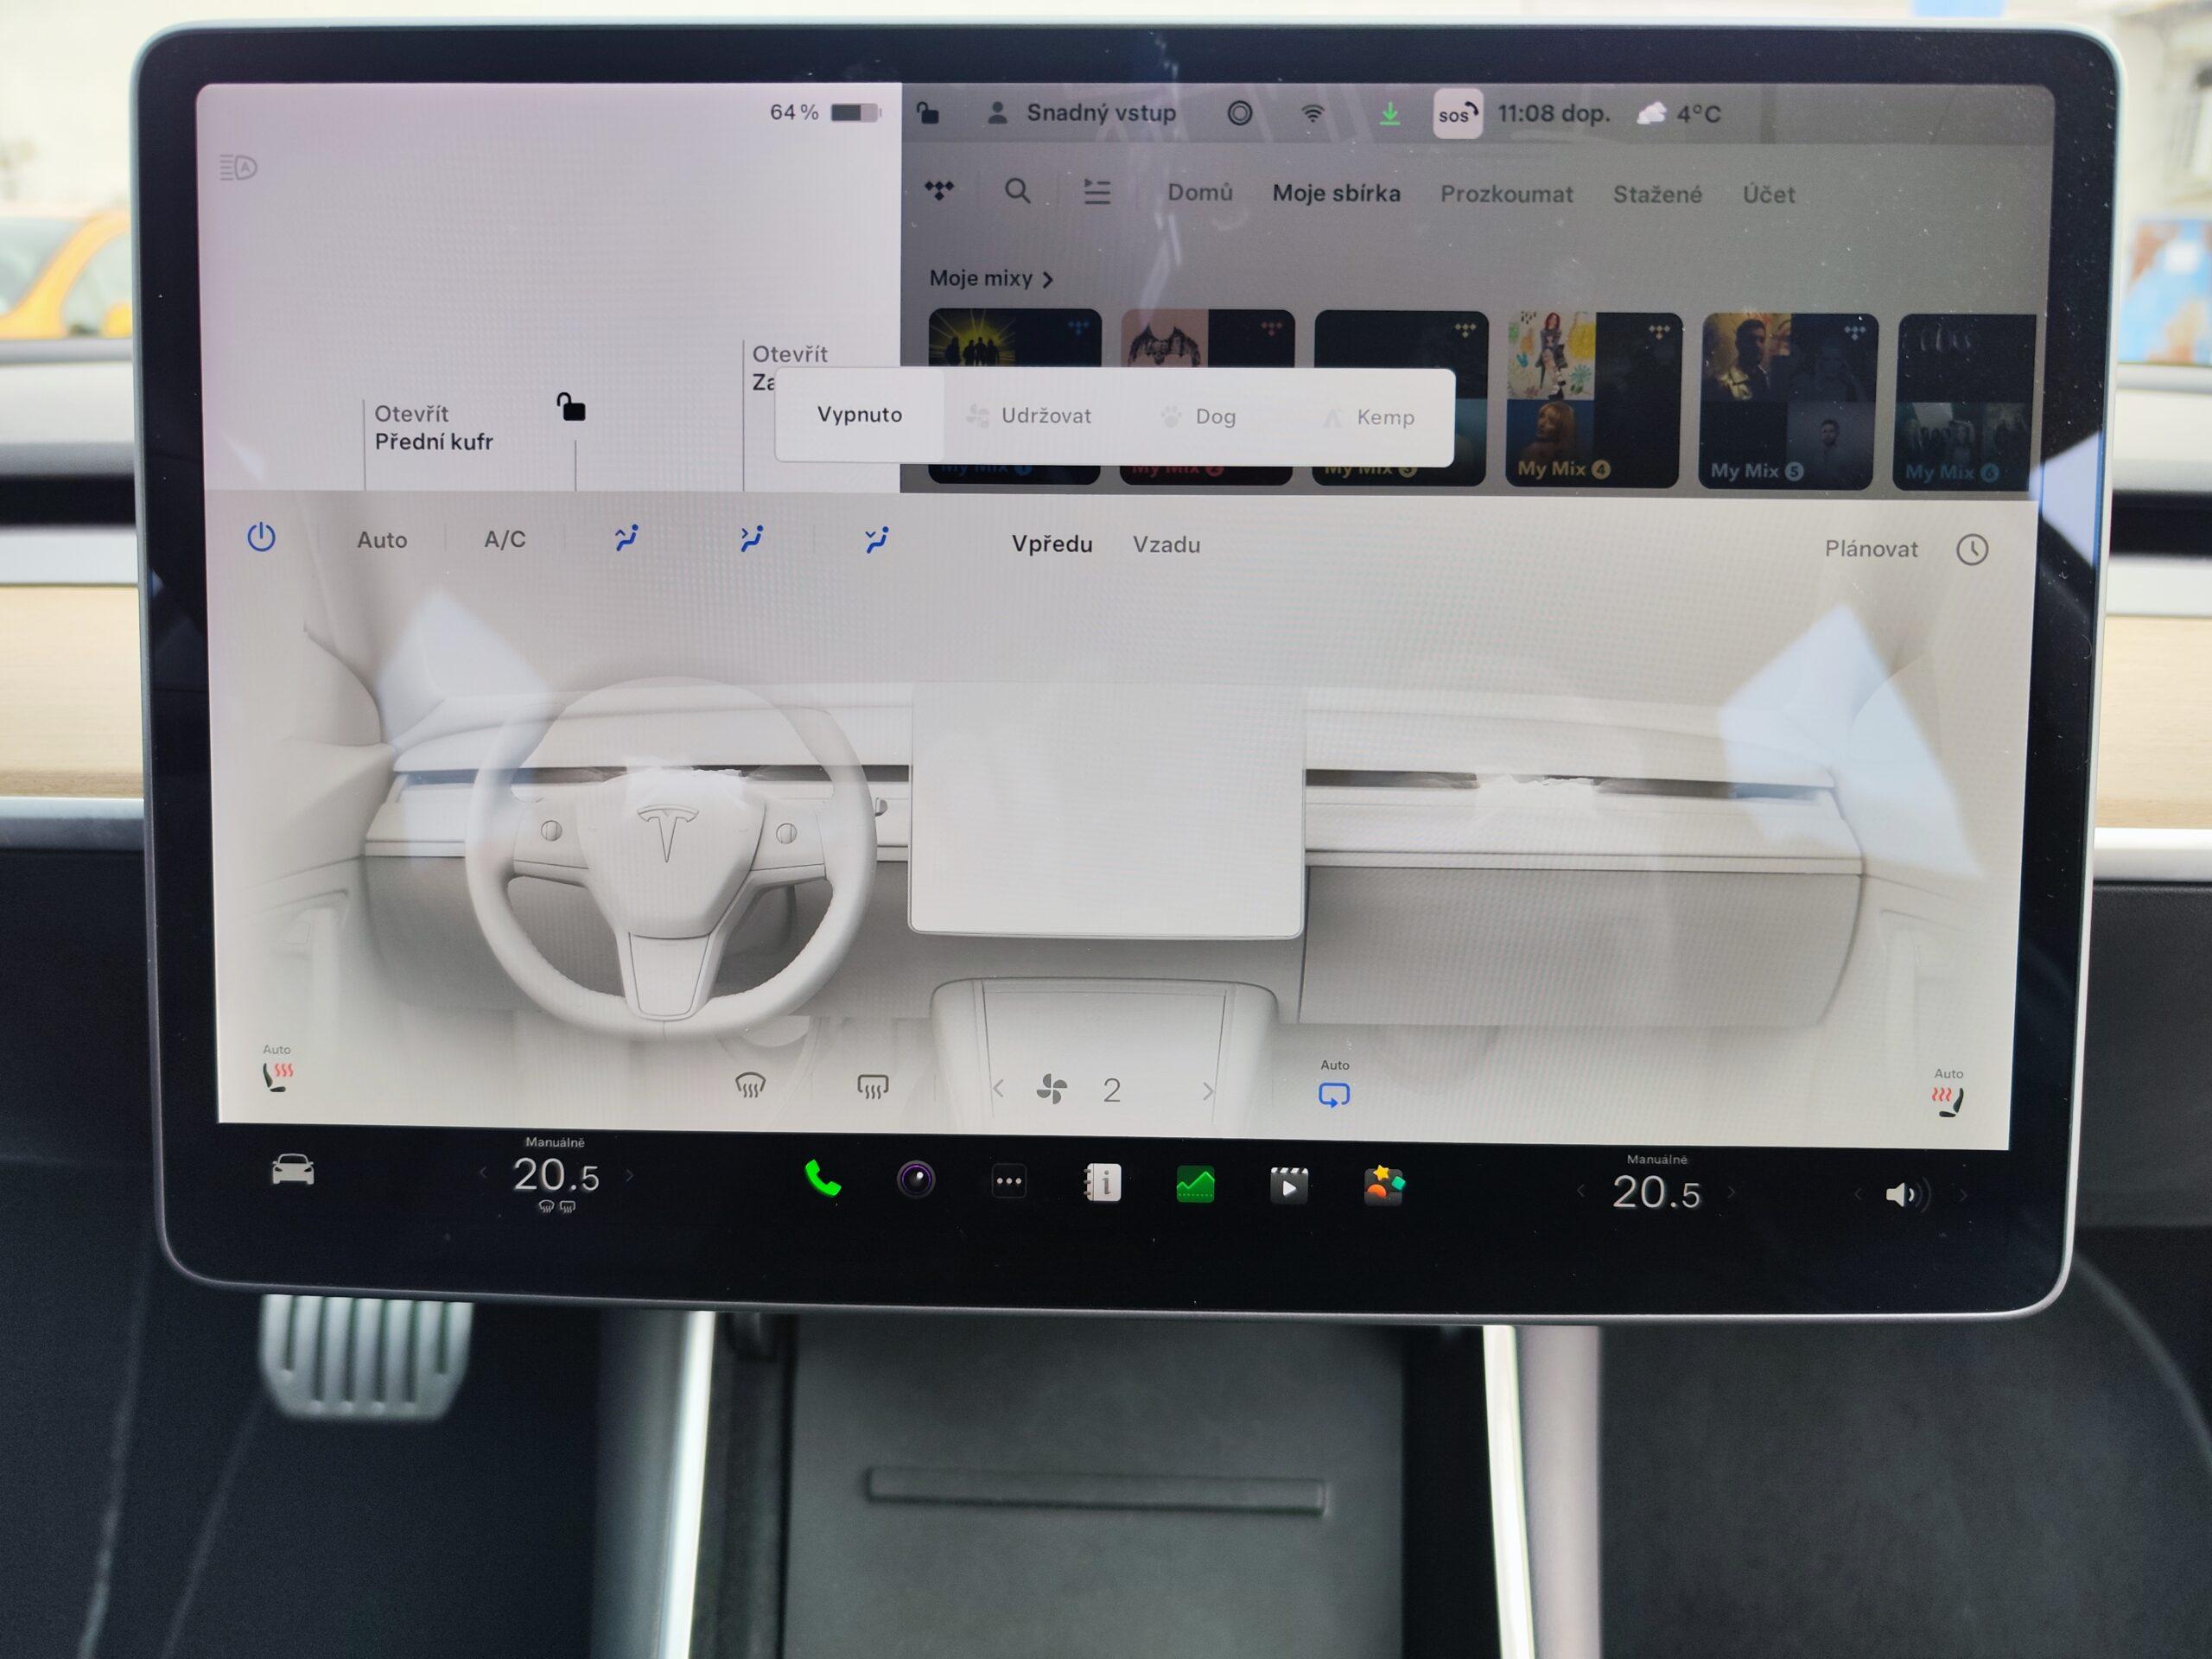
Task: Tap the SOS emergency call icon
Action: pos(1457,114)
